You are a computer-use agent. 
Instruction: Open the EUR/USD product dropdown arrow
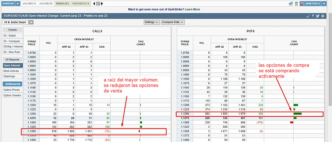[18, 4]
